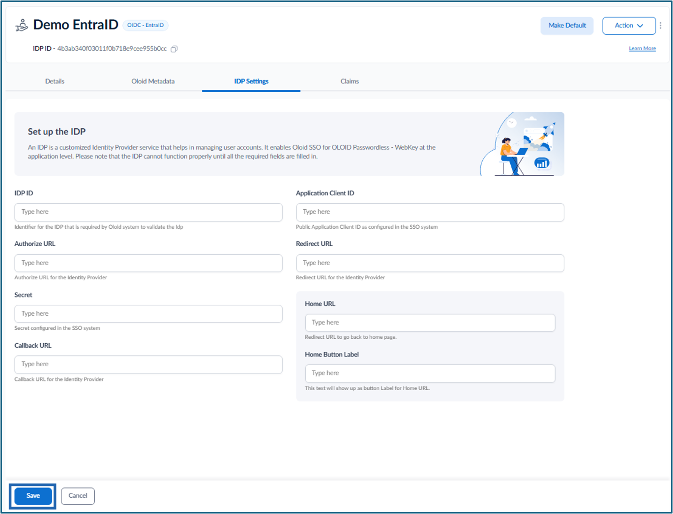This screenshot has width=673, height=514.
Task: Select the Home URL field
Action: pos(430,323)
